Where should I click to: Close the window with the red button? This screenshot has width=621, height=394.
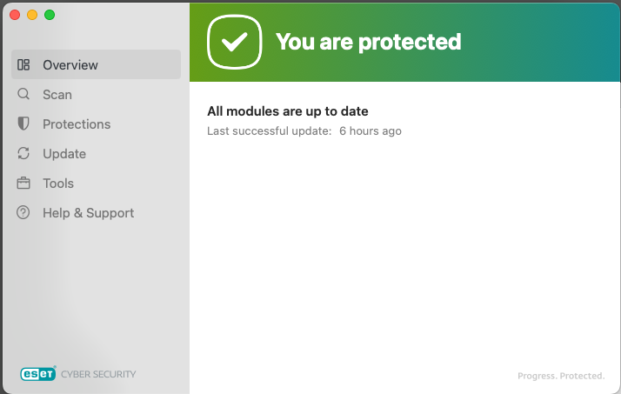click(x=15, y=15)
